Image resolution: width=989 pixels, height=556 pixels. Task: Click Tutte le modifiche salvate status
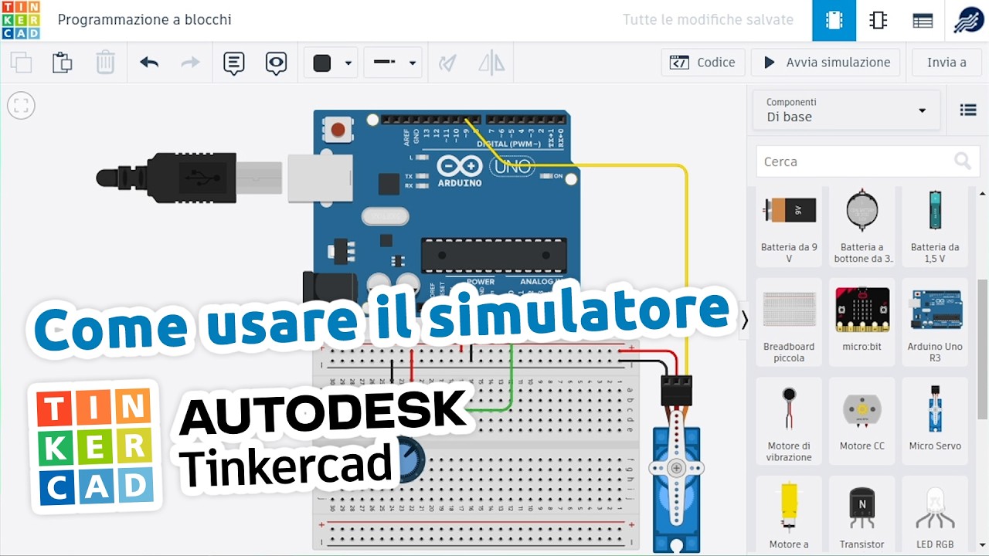coord(708,20)
